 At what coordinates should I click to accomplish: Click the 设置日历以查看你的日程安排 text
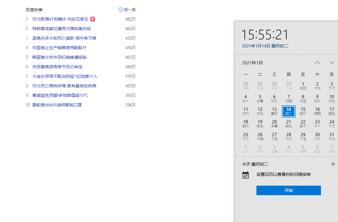(284, 174)
